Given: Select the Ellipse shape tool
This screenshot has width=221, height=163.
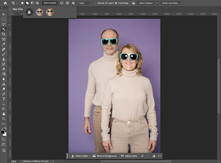Looking at the screenshot, I should pyautogui.click(x=4, y=109).
